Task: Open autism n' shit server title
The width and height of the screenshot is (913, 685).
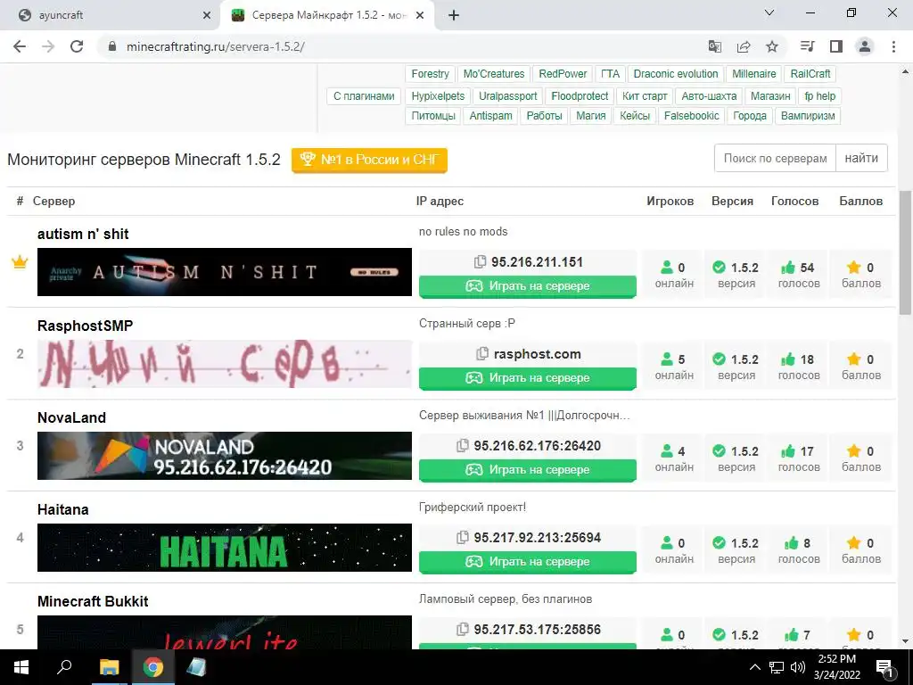Action: (x=83, y=235)
